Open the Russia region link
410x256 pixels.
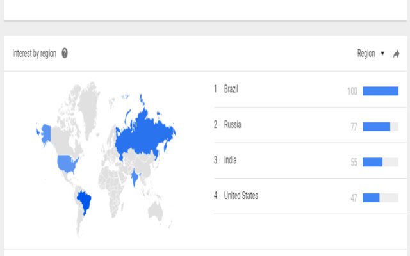(233, 125)
